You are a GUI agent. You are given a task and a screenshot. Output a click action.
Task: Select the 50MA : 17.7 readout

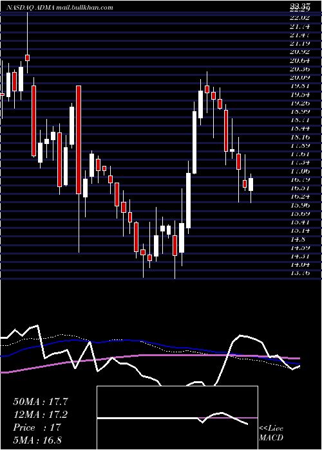click(x=41, y=402)
